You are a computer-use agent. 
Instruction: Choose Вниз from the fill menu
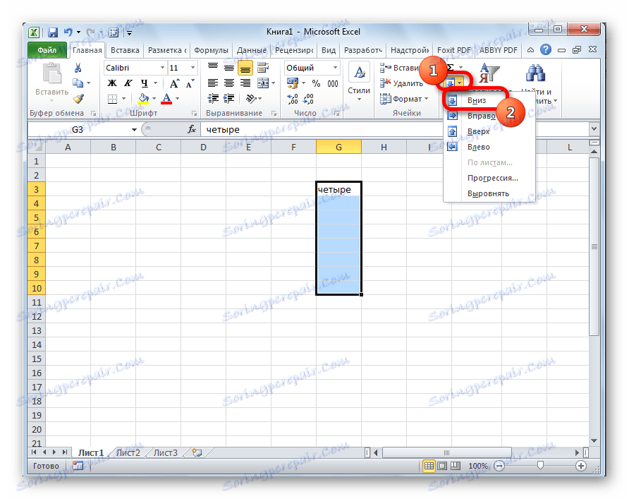(x=476, y=100)
